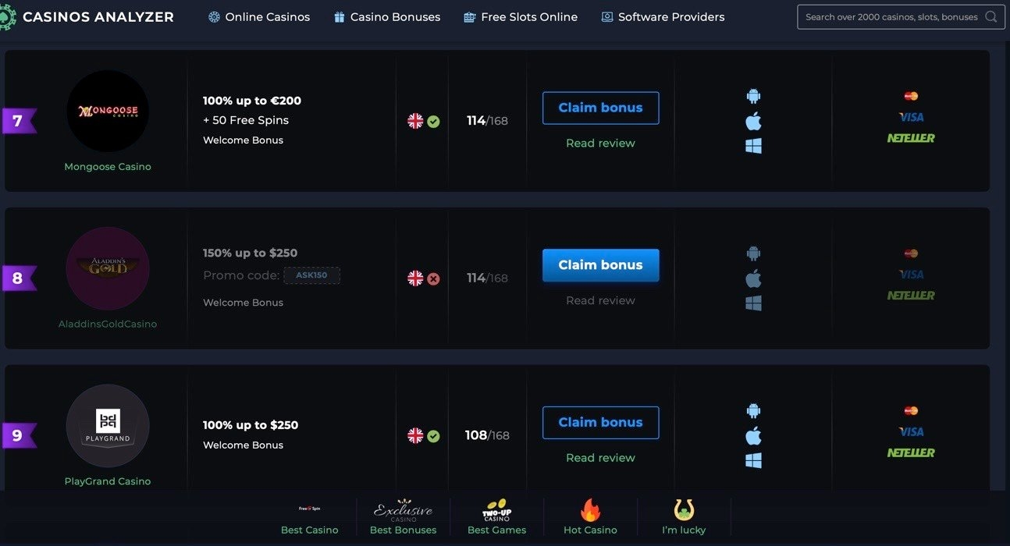Click the 108/168 score in PlayGrand row
This screenshot has width=1010, height=546.
[x=487, y=435]
